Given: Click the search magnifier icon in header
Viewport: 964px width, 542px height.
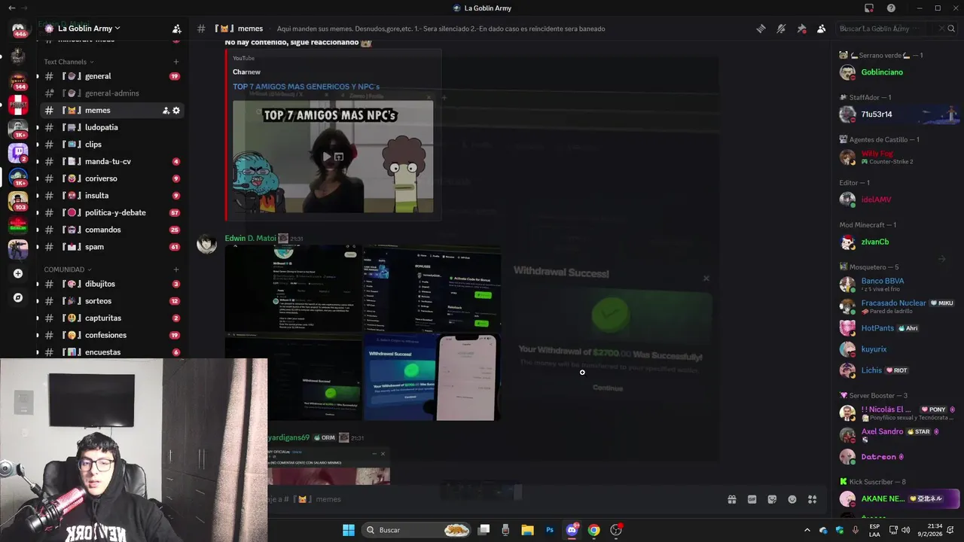Looking at the screenshot, I should (x=951, y=29).
